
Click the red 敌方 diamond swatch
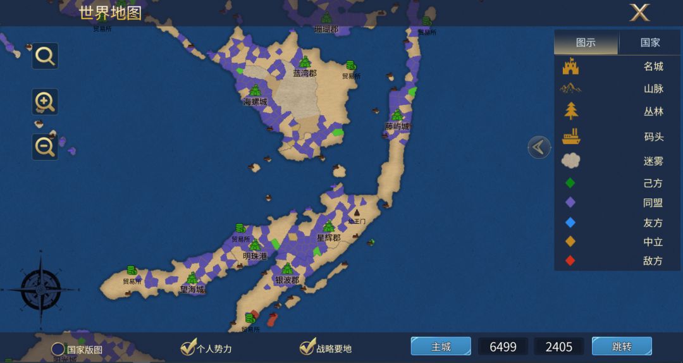pos(570,261)
